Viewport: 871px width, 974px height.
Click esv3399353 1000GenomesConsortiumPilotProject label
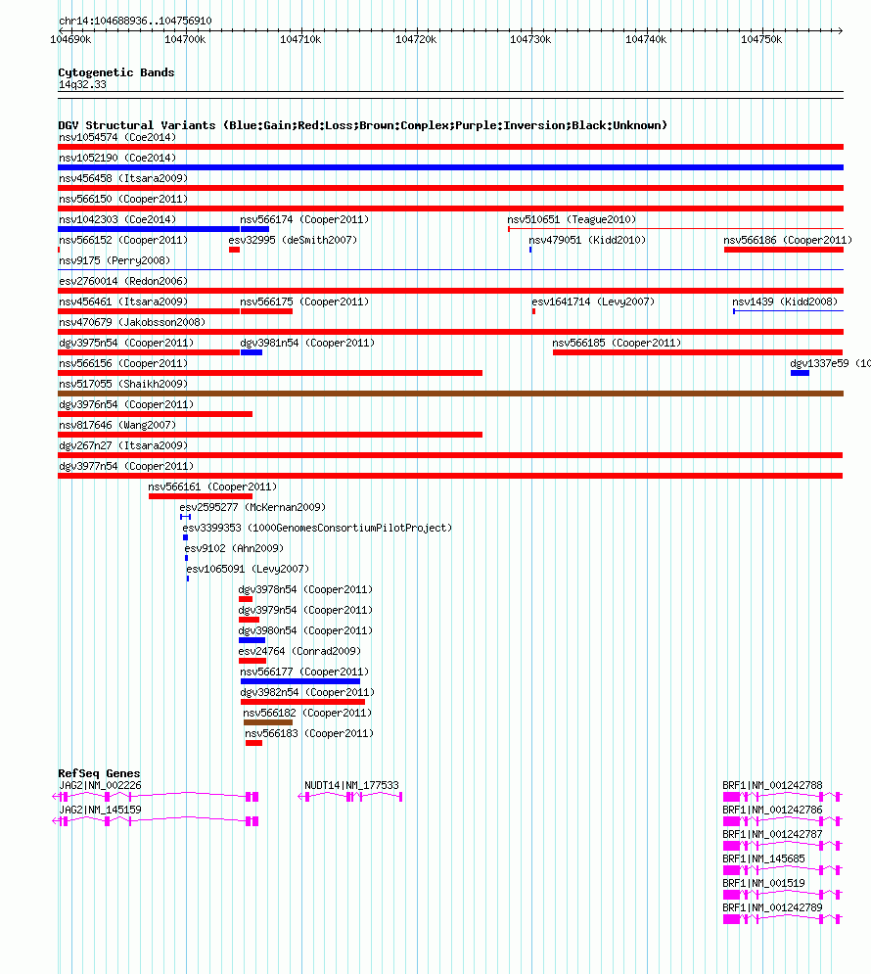click(x=317, y=528)
